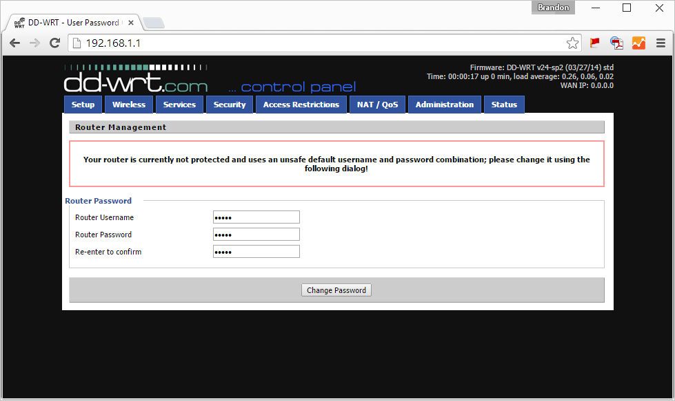
Task: Click the Router Password section label
Action: (x=98, y=201)
